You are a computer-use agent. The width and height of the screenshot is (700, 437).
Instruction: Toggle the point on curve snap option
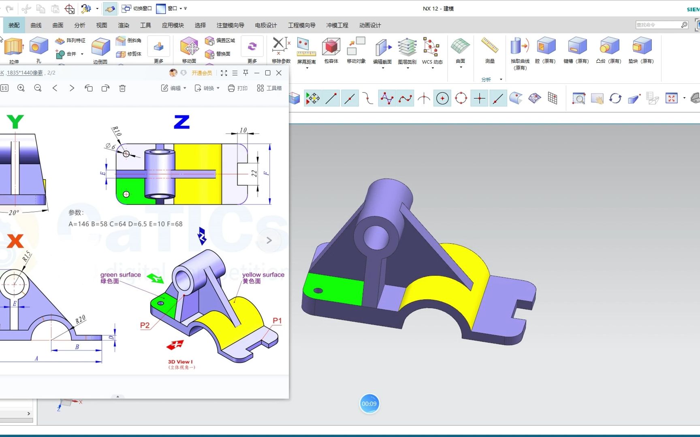point(498,98)
